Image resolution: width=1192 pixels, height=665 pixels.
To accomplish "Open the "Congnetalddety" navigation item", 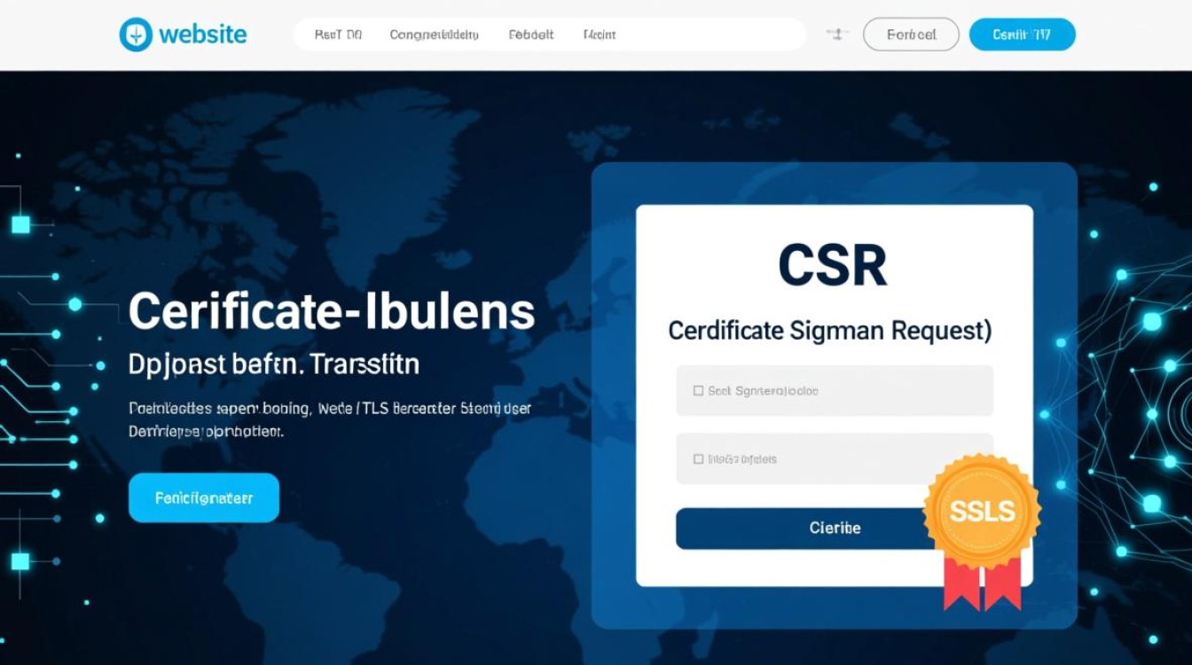I will 434,35.
